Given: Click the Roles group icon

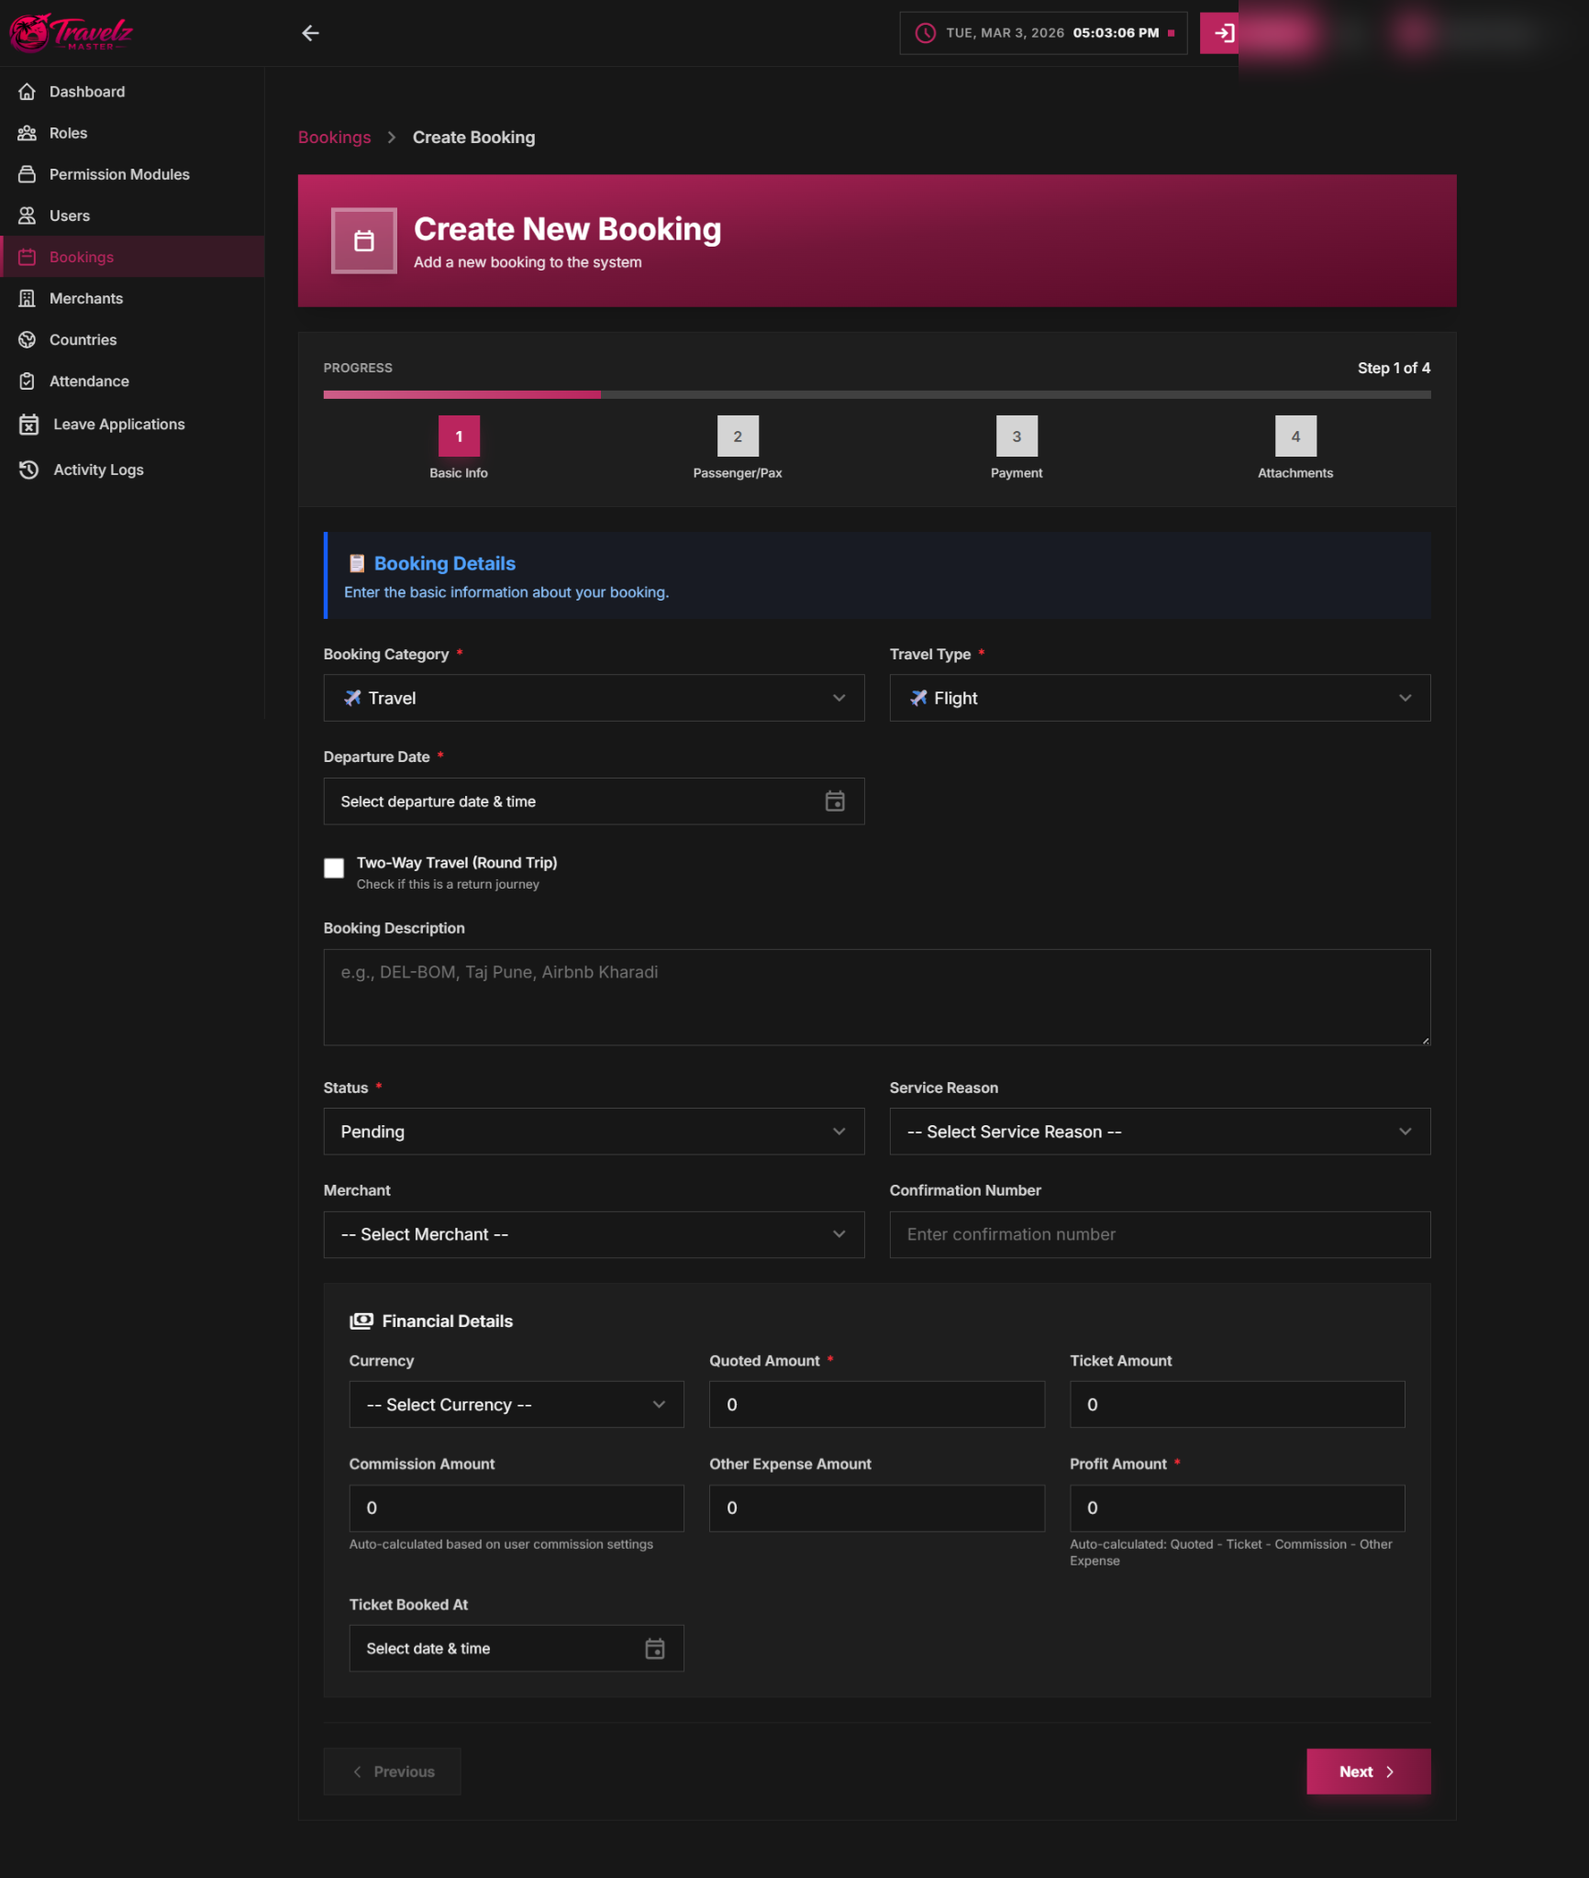Looking at the screenshot, I should [x=28, y=133].
